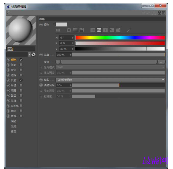
Task: Enable the 置换 channel checkbox
Action: [x=21, y=116]
